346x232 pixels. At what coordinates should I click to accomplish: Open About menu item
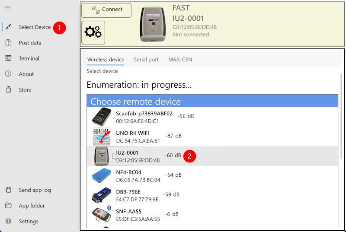[26, 74]
